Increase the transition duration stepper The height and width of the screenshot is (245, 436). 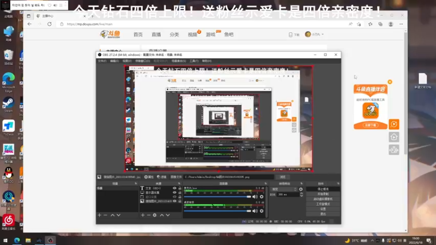(x=301, y=193)
